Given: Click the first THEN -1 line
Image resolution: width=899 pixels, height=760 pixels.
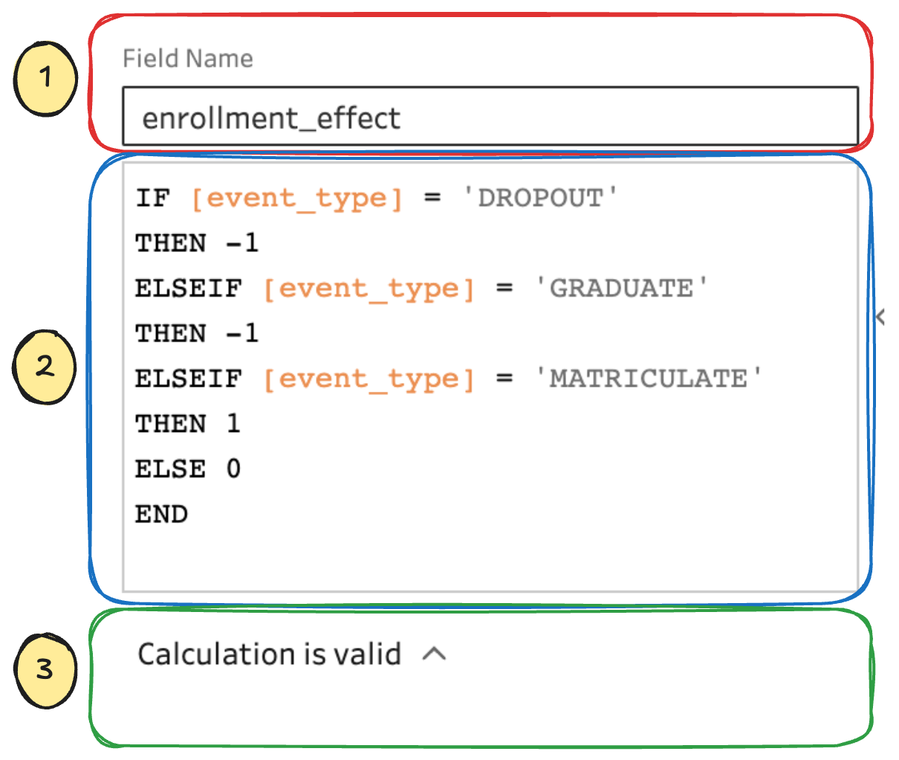Looking at the screenshot, I should coord(196,243).
